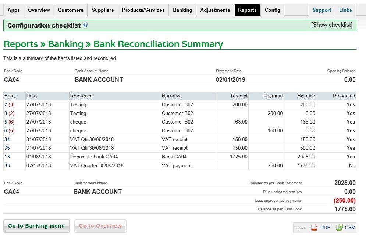Open the Suppliers menu
Viewport: 366px width, 236px height.
(103, 10)
